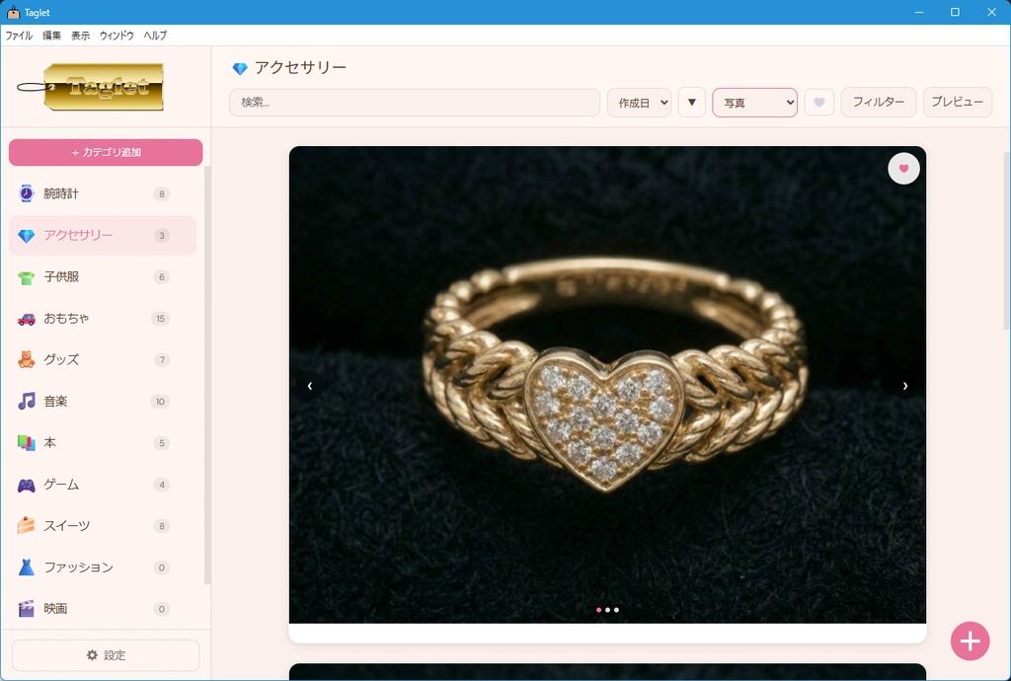Select the おもちゃ car icon
Viewport: 1011px width, 681px height.
27,318
